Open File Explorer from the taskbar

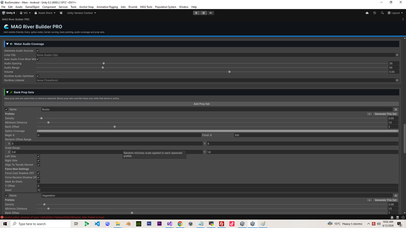[x=118, y=224]
